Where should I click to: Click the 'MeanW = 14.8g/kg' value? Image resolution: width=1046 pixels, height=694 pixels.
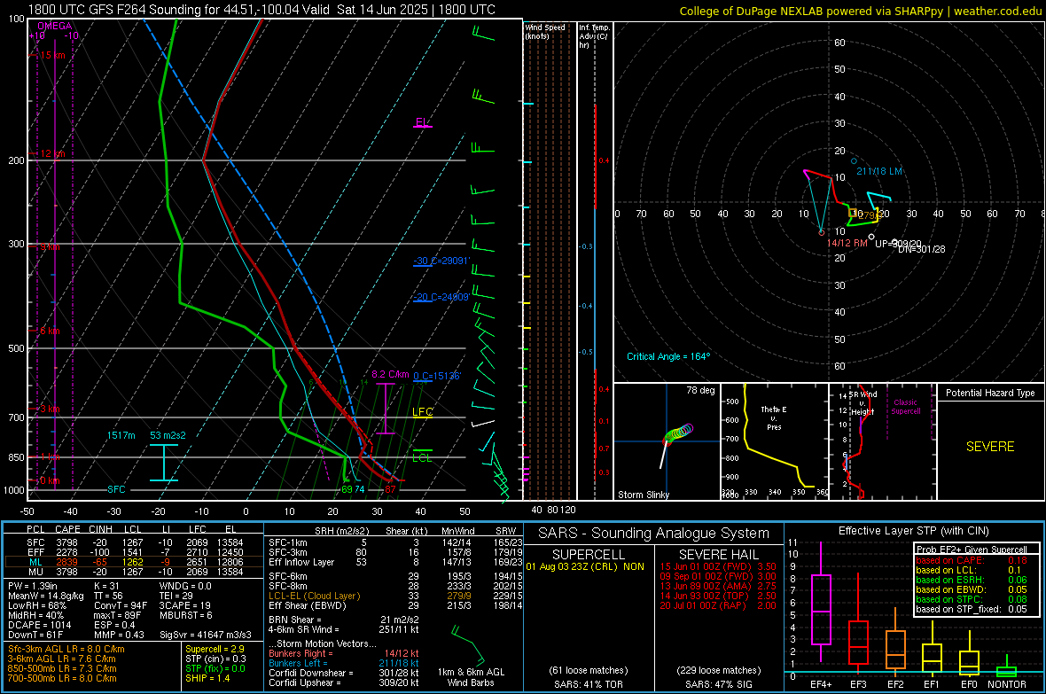pos(46,596)
